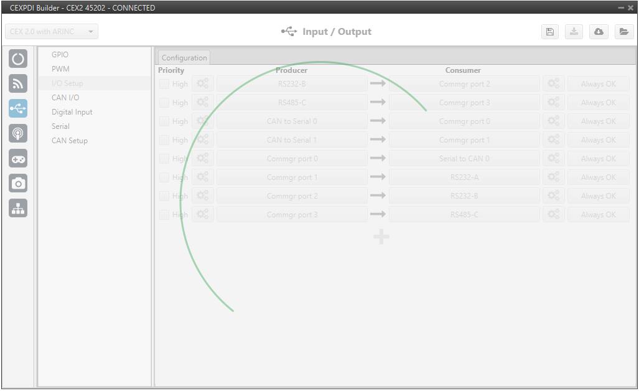Click the cloud download icon
Screen dimensions: 639x391
(599, 32)
